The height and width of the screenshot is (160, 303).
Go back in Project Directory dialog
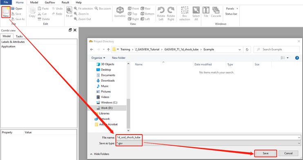[x=91, y=49]
